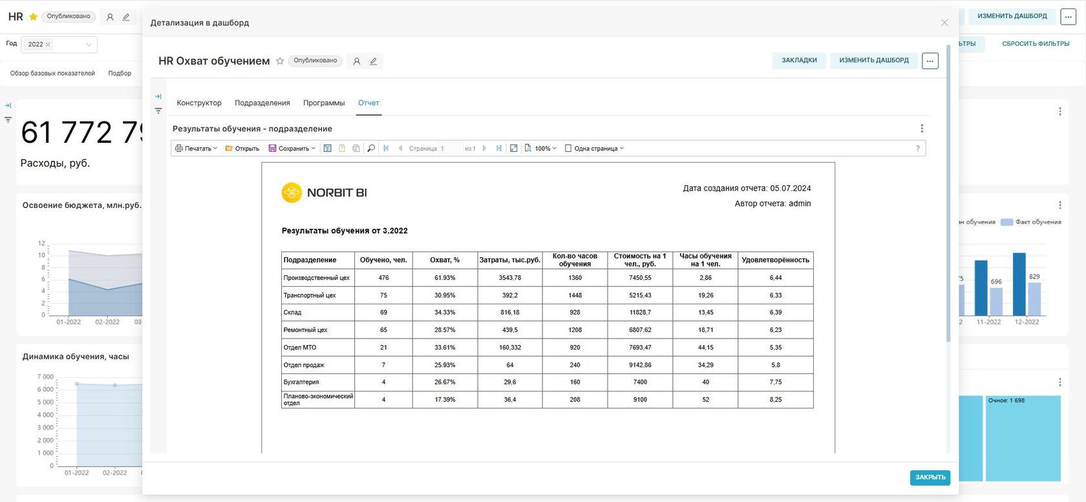
Task: Expand the dialog side panel arrow
Action: click(x=158, y=96)
